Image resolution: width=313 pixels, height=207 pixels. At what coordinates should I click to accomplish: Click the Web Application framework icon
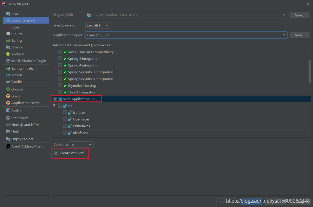point(60,99)
